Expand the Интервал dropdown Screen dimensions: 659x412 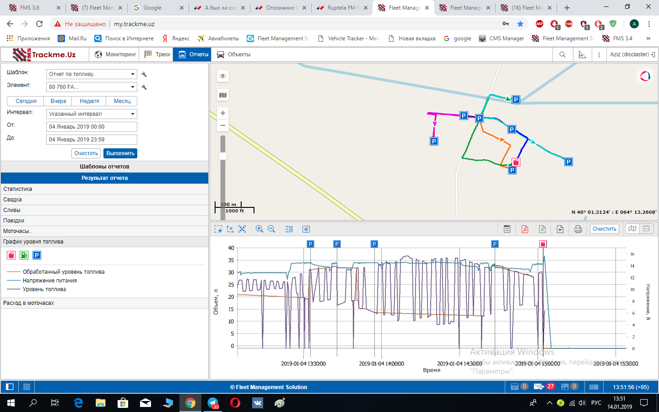[92, 114]
